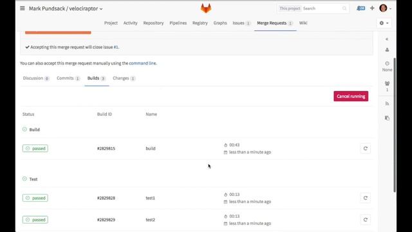412x232 pixels.
Task: Switch to the Builds tab
Action: tap(97, 79)
